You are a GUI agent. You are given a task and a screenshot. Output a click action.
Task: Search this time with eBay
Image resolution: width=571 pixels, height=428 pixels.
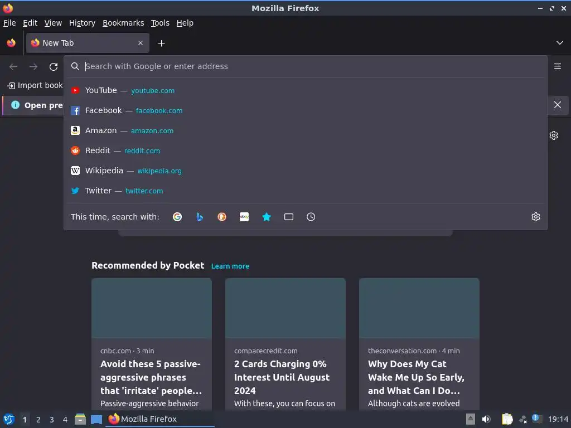pyautogui.click(x=244, y=217)
